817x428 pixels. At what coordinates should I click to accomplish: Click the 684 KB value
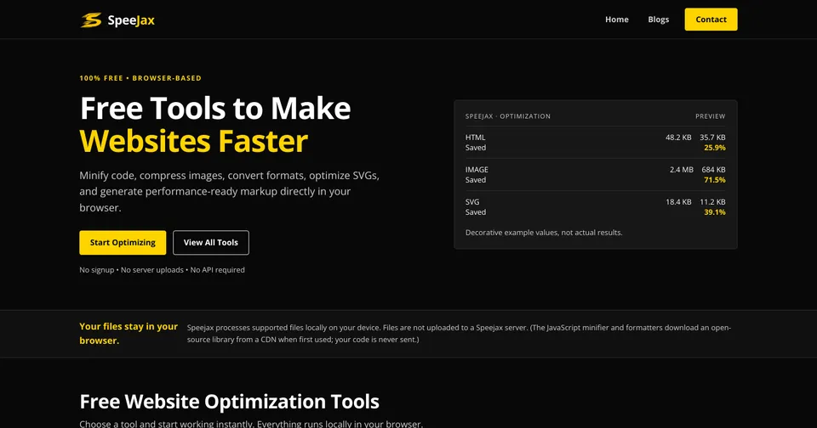[x=713, y=170]
